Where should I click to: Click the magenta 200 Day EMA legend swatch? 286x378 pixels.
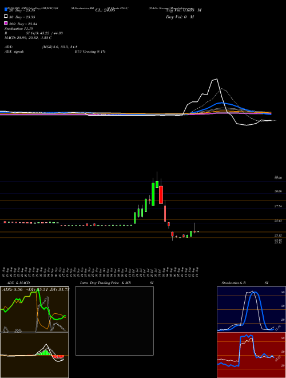click(x=6, y=23)
